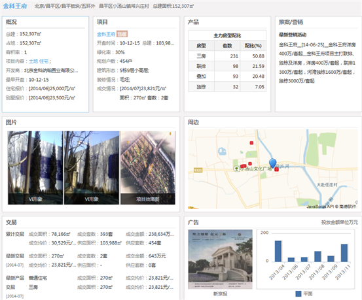Select the 图片 panel heading
Viewport: 362px width, 300px height.
coord(11,122)
